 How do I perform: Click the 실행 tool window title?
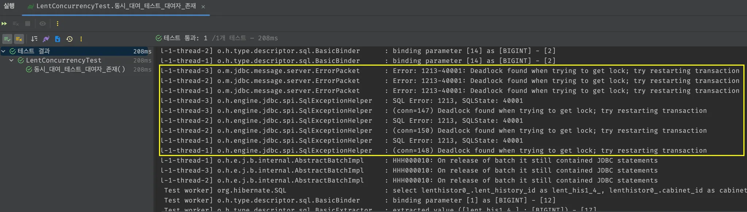pyautogui.click(x=9, y=6)
